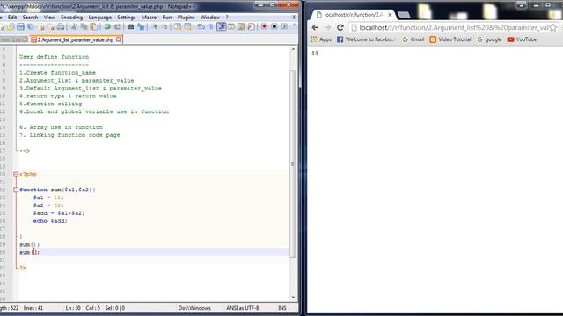The image size is (563, 316).
Task: Open the Plugins menu
Action: (186, 18)
